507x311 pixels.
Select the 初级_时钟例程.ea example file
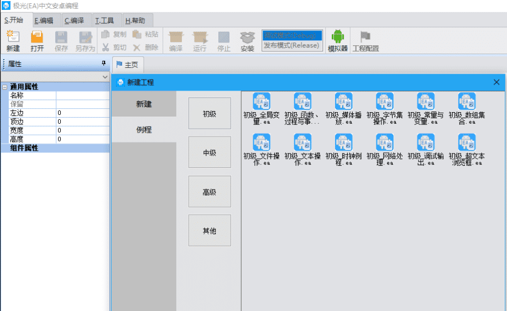tap(343, 150)
